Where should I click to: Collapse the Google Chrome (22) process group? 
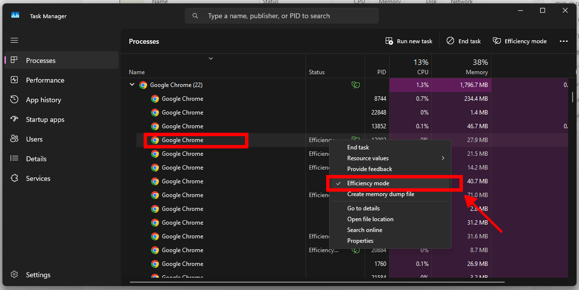click(x=132, y=85)
